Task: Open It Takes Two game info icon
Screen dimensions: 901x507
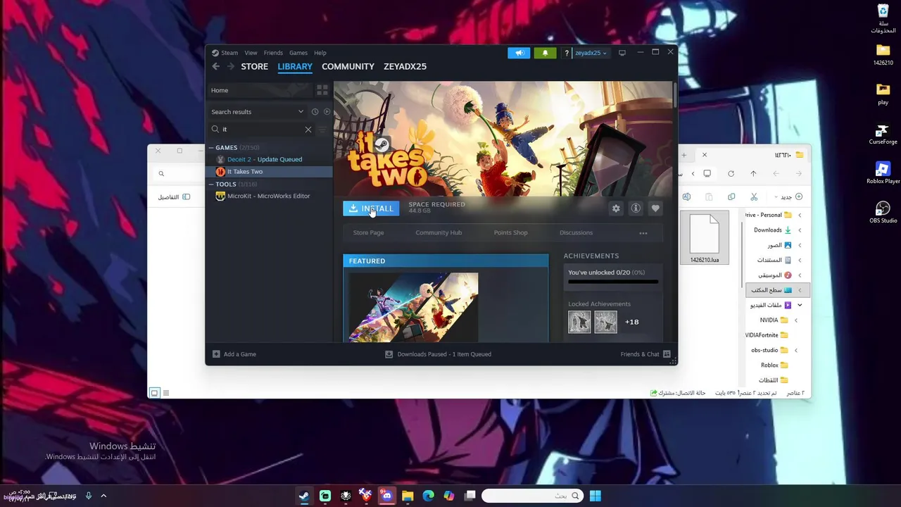Action: tap(636, 208)
